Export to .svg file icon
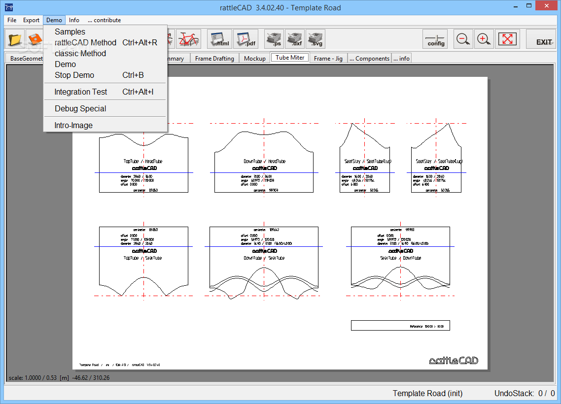The image size is (561, 404). tap(316, 39)
